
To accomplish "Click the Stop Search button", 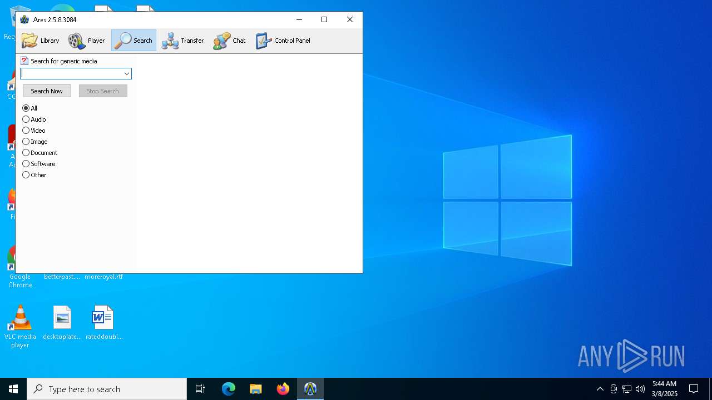I will (x=103, y=91).
